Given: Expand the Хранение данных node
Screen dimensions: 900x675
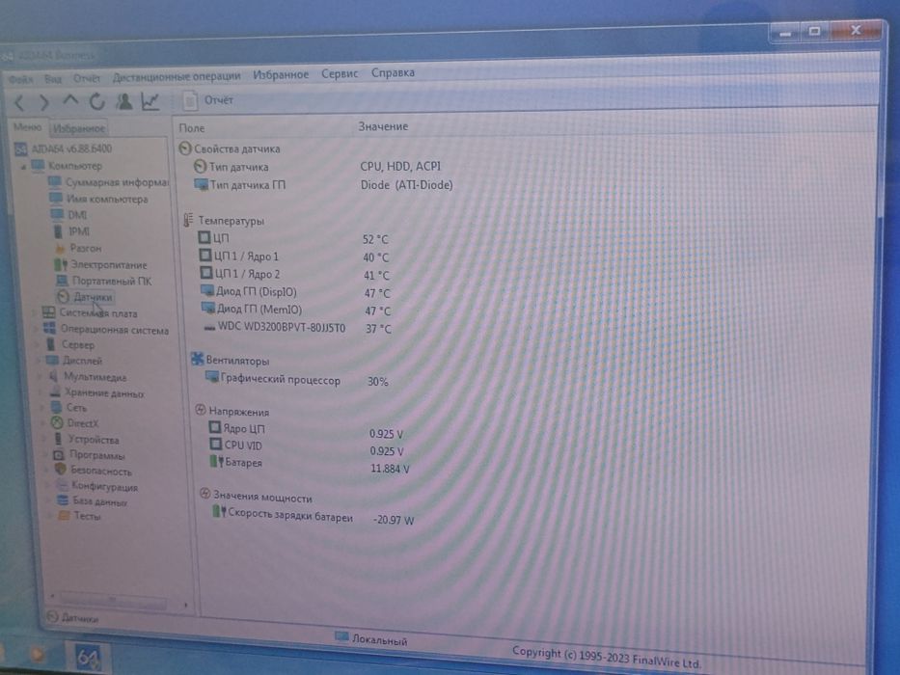Looking at the screenshot, I should [41, 393].
